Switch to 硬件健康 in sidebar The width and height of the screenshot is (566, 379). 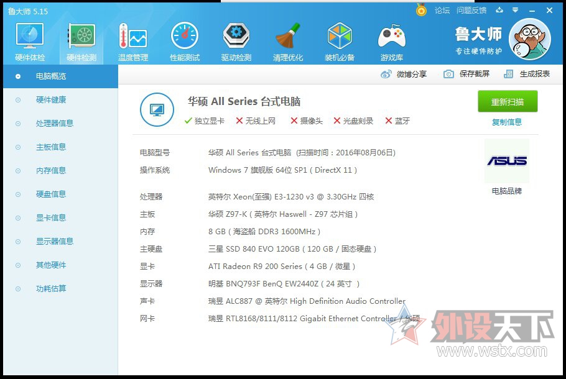[51, 100]
